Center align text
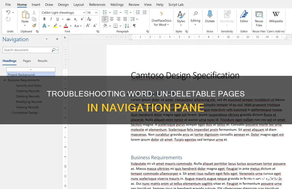 pyautogui.click(x=112, y=19)
